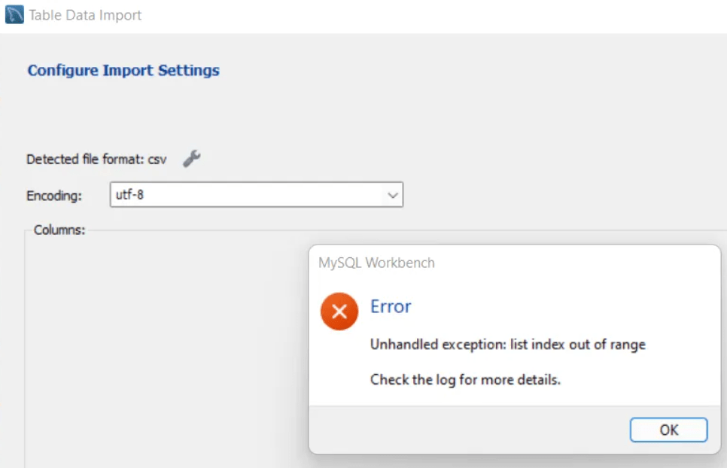Image resolution: width=727 pixels, height=468 pixels.
Task: Click the list index out of range message
Action: pyautogui.click(x=507, y=345)
